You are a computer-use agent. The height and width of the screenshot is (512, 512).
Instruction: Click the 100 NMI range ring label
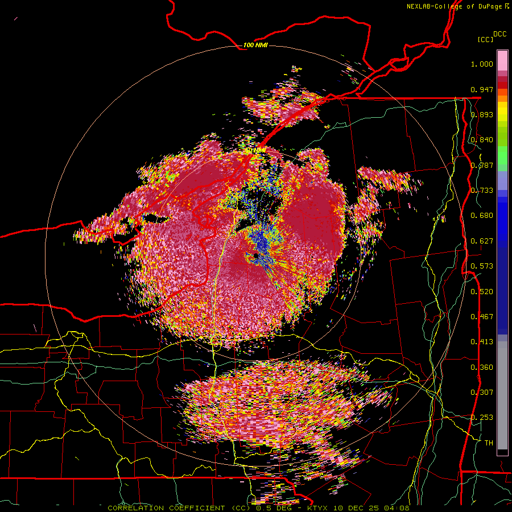255,45
